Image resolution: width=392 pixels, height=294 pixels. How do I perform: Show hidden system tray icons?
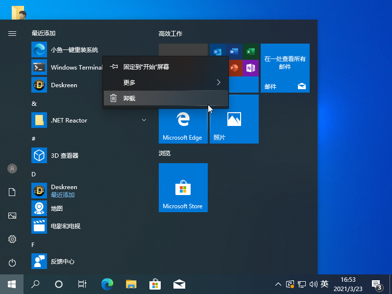(278, 284)
